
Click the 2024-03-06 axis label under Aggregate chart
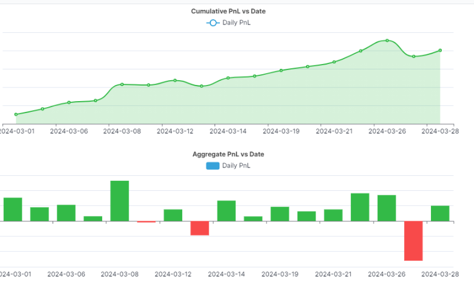(x=66, y=274)
